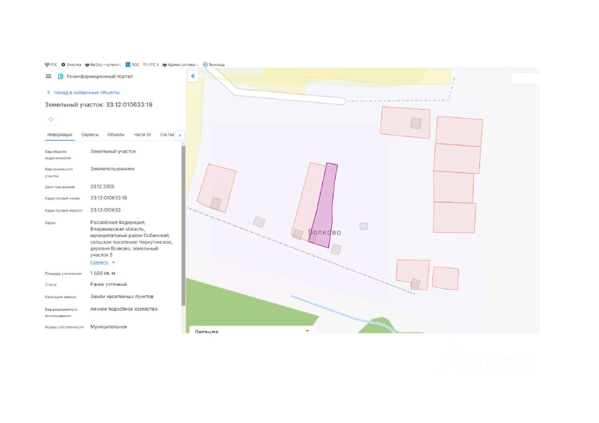The image size is (599, 423).
Task: Select the Кадастровый квартал value 33:12:010633
Action: (105, 210)
